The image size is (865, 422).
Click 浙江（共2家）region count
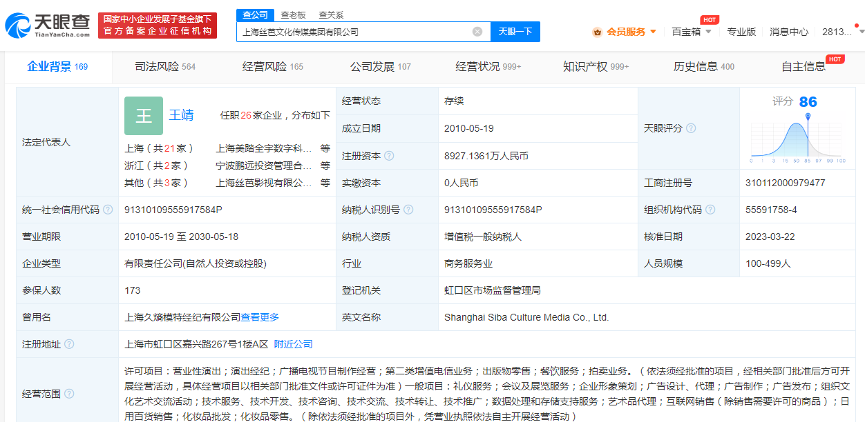tap(156, 165)
